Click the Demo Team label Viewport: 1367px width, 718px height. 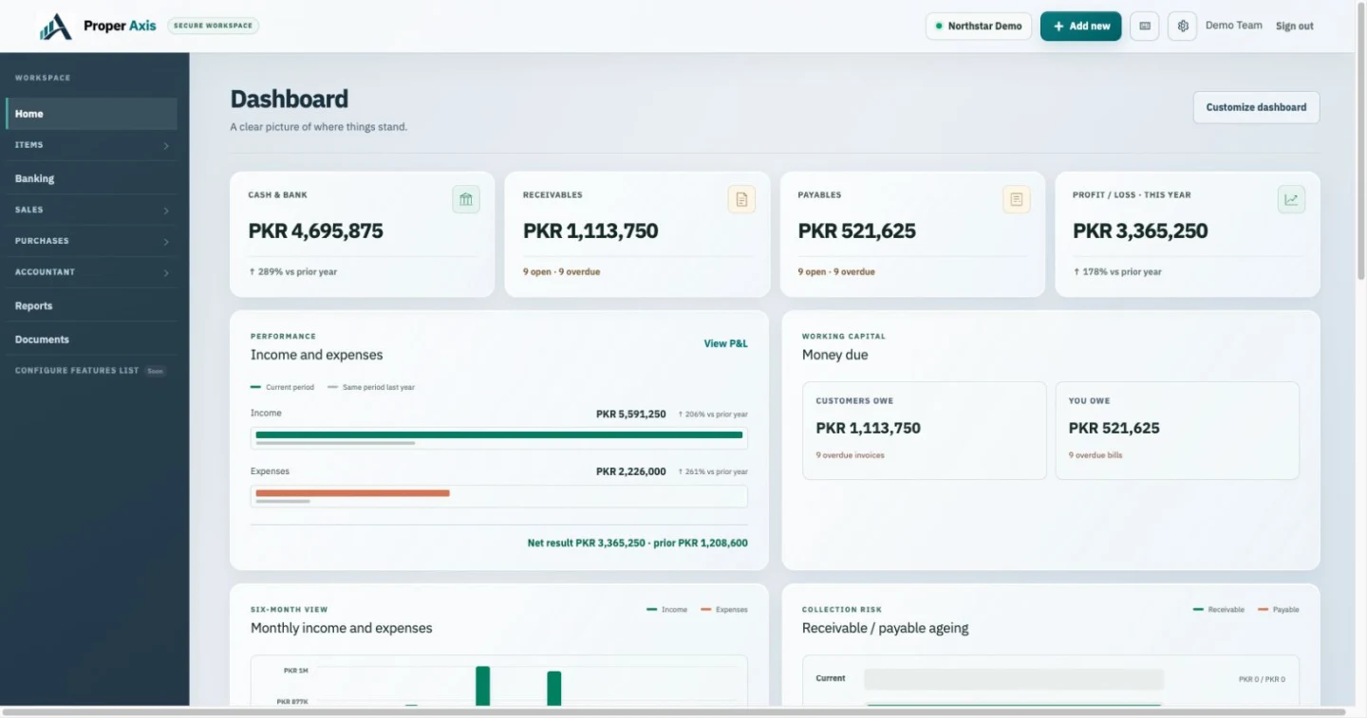1234,26
